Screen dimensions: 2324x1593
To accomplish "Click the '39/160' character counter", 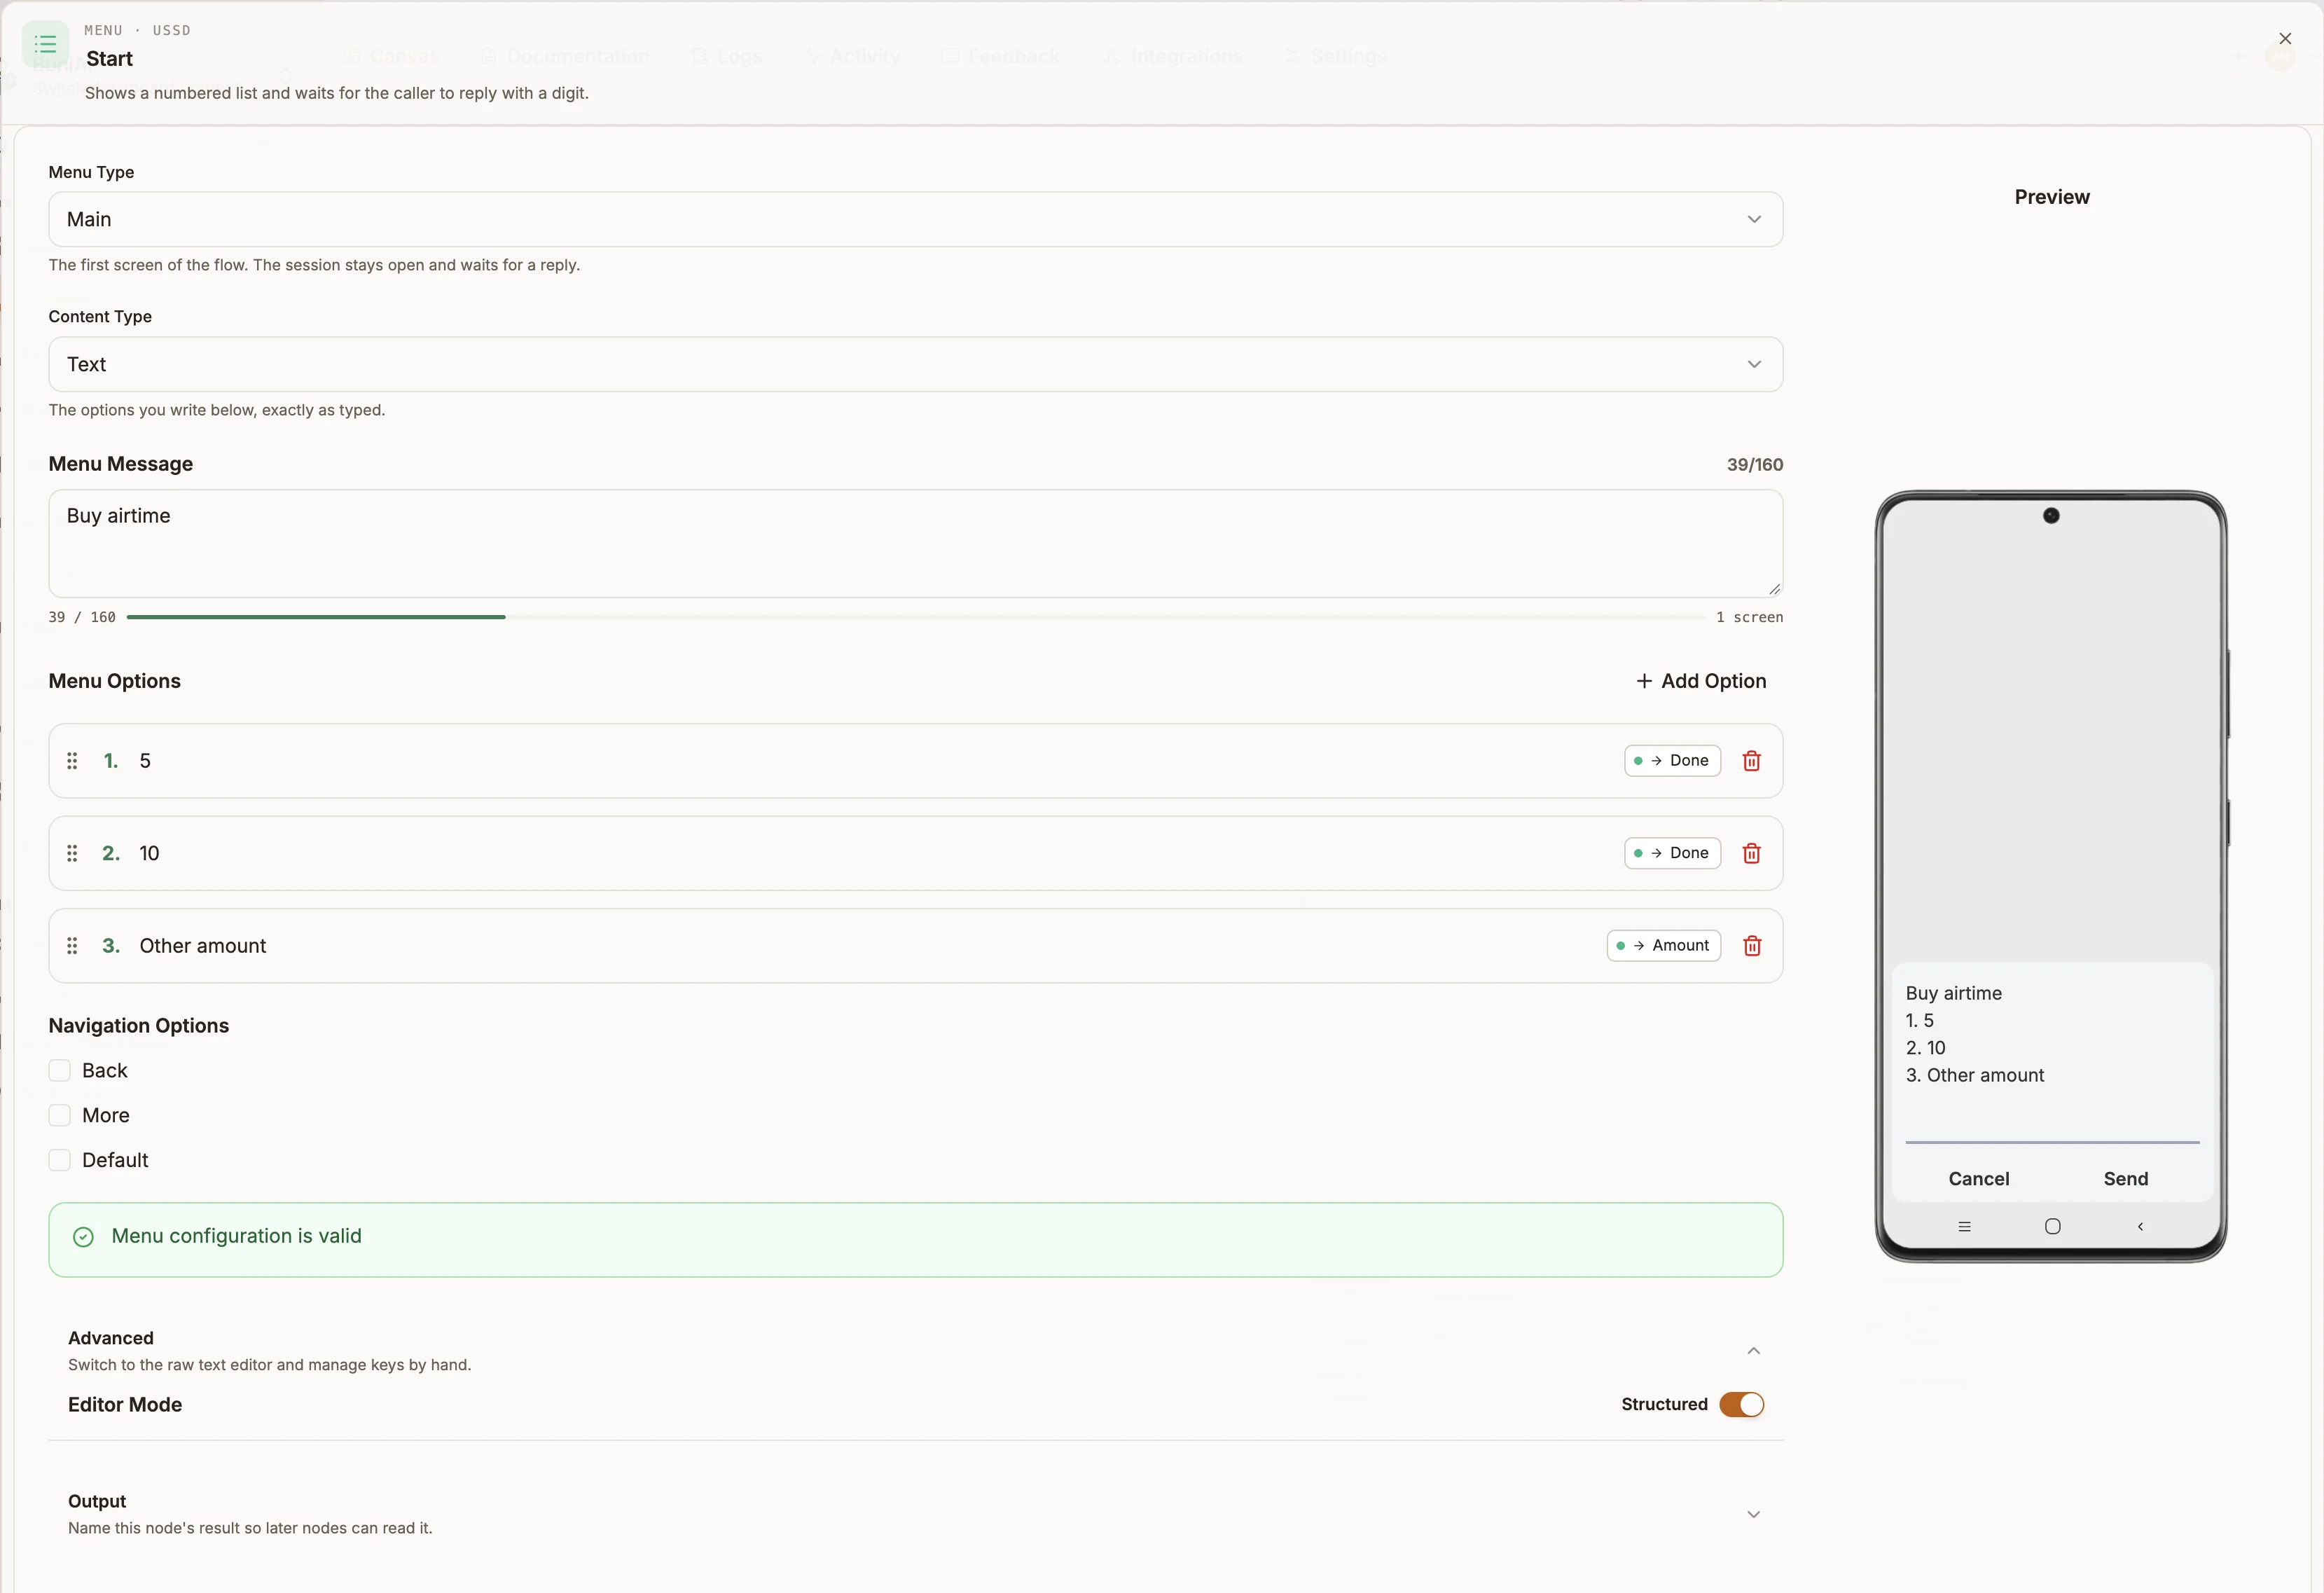I will coord(1754,465).
